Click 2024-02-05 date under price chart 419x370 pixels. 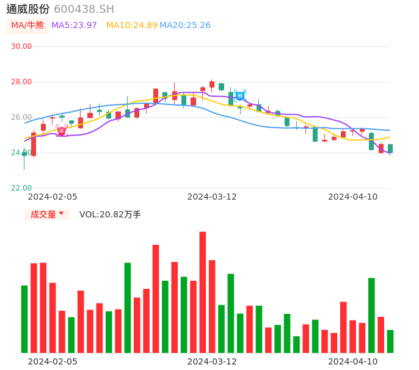click(53, 197)
